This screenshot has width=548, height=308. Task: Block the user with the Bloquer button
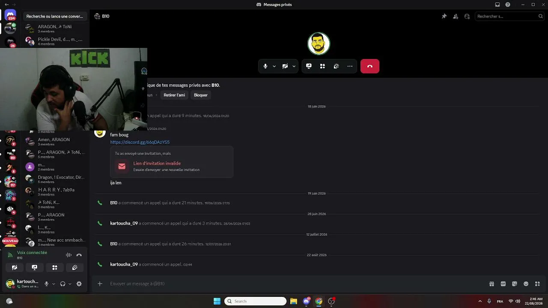pyautogui.click(x=201, y=95)
